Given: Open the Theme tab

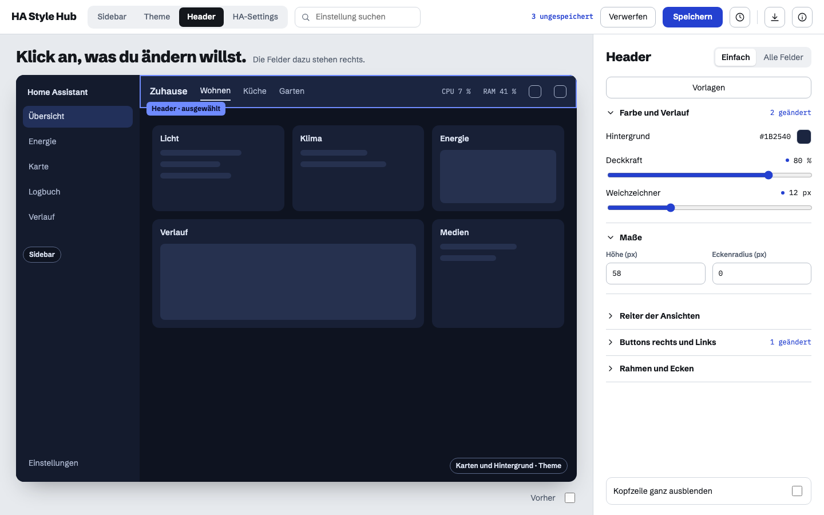Looking at the screenshot, I should (x=157, y=17).
